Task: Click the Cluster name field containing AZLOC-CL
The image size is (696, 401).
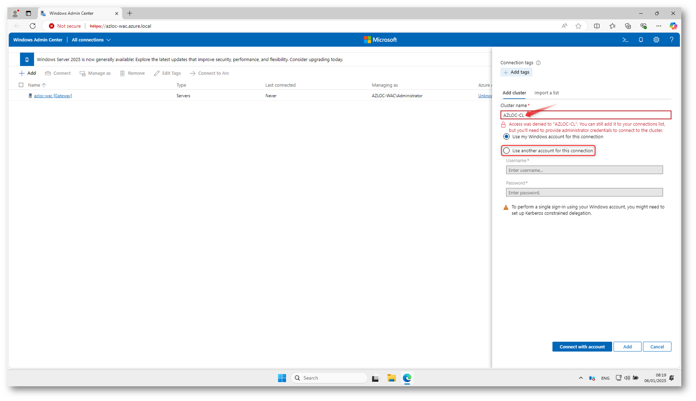Action: [x=585, y=115]
